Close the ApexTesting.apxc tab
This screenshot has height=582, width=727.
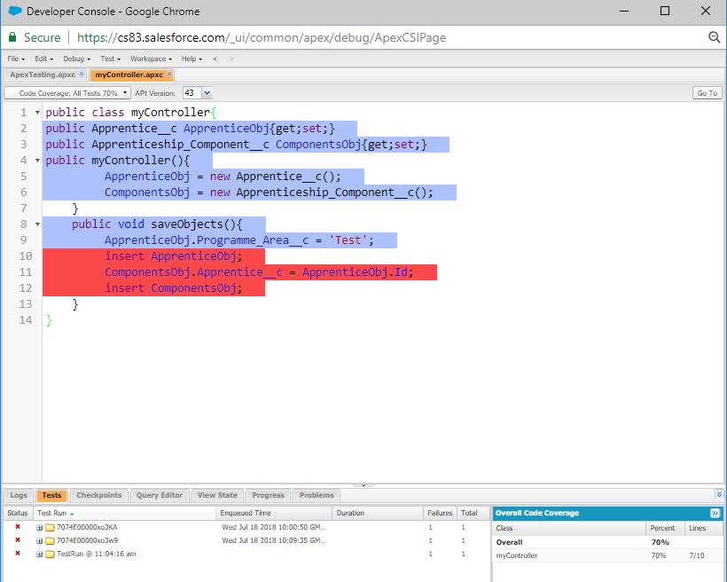pos(82,75)
